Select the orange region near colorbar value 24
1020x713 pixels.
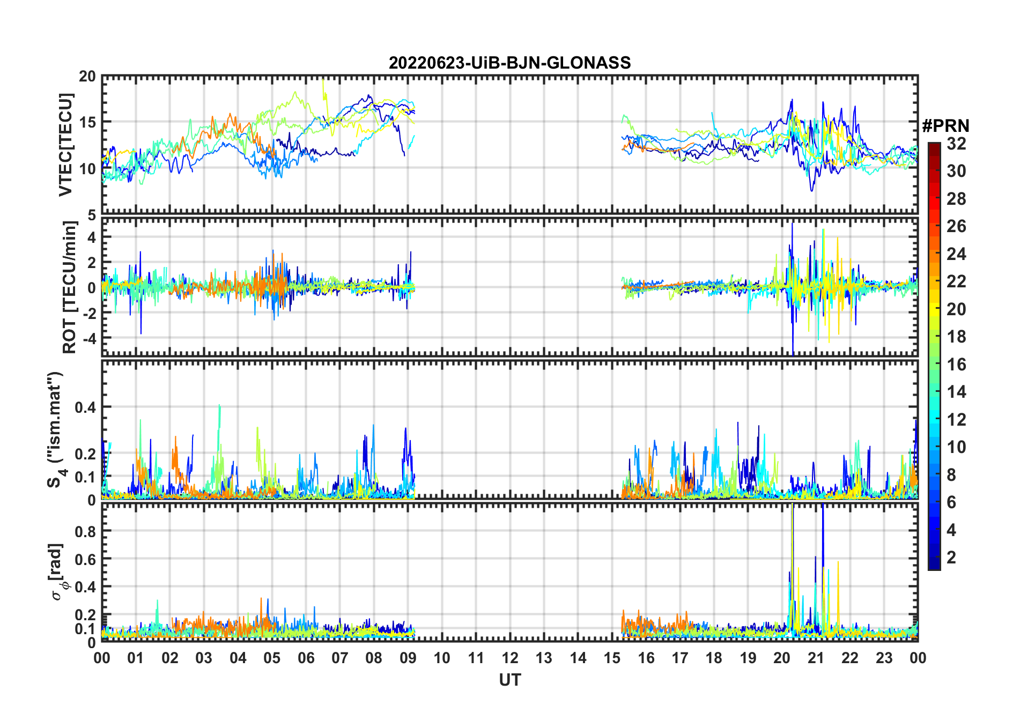click(934, 254)
